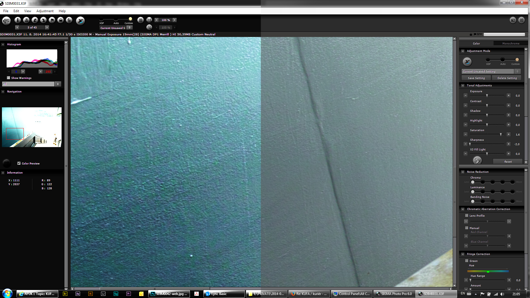Enable the Show Warnings checkbox
Image resolution: width=530 pixels, height=298 pixels.
pyautogui.click(x=9, y=78)
